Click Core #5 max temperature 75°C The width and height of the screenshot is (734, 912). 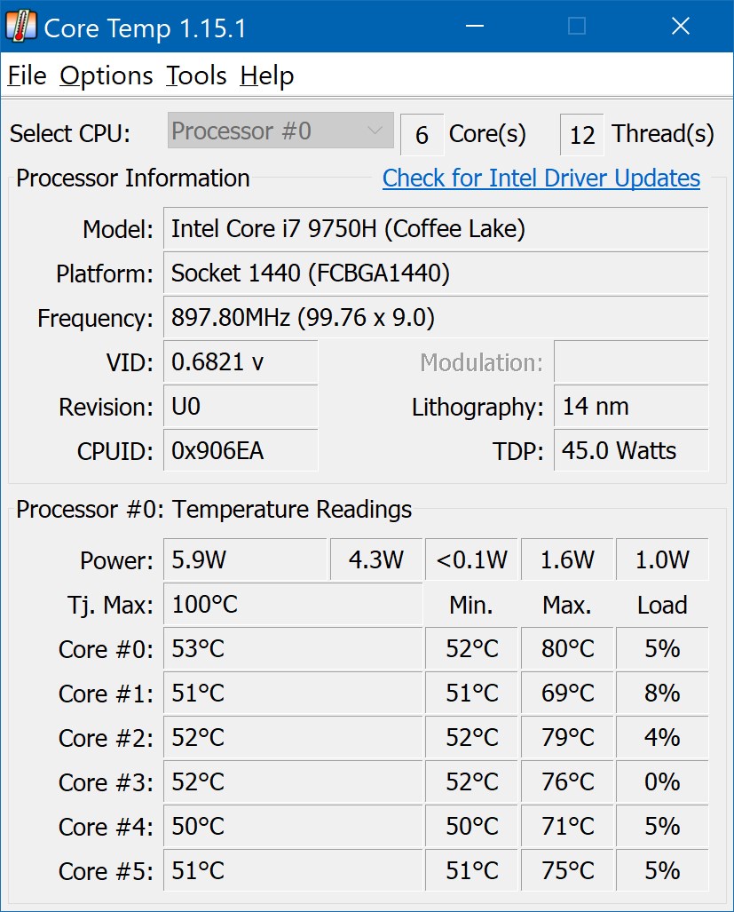coord(567,870)
